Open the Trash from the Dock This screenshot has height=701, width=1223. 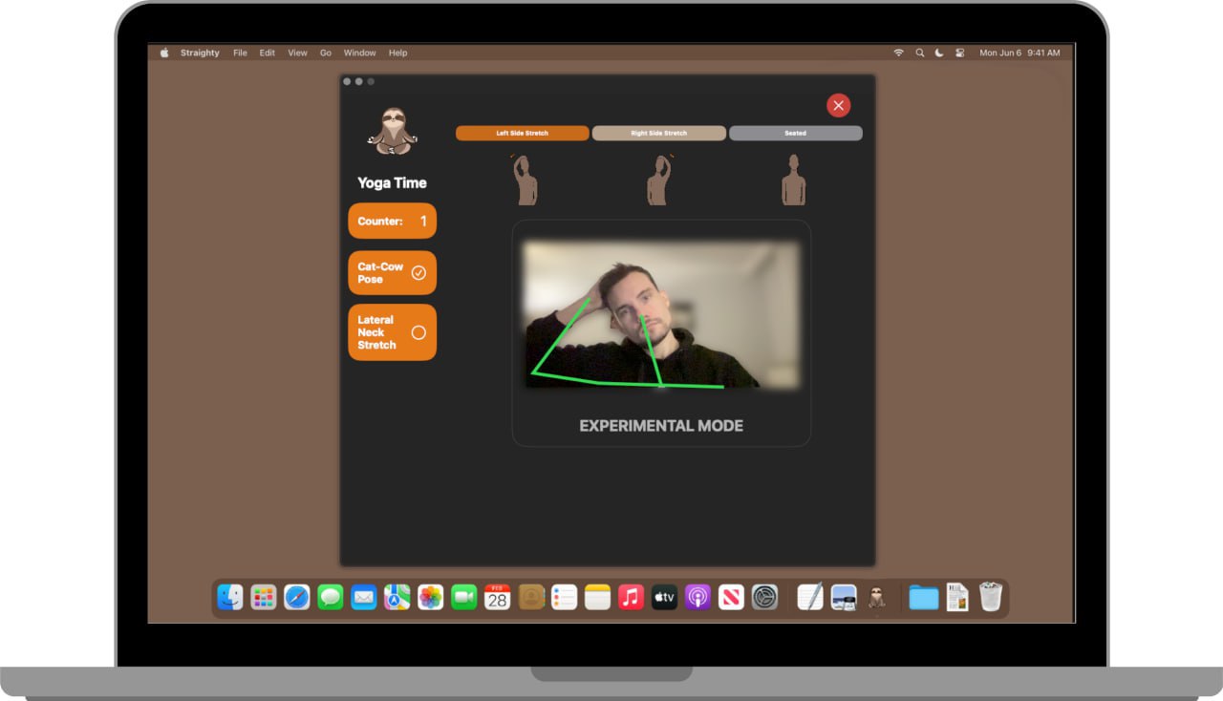coord(991,598)
